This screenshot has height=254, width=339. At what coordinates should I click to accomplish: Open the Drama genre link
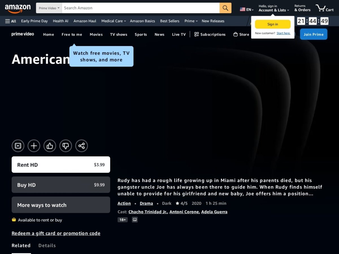pyautogui.click(x=146, y=203)
